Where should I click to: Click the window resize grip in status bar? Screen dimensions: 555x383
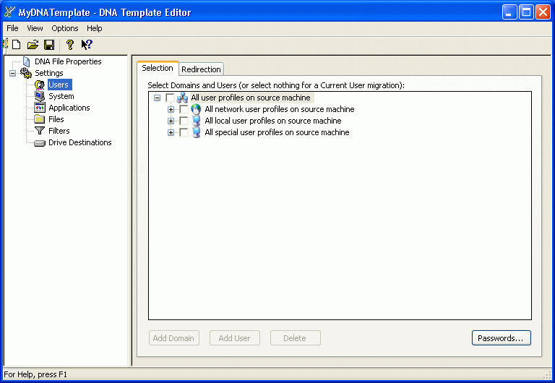549,376
